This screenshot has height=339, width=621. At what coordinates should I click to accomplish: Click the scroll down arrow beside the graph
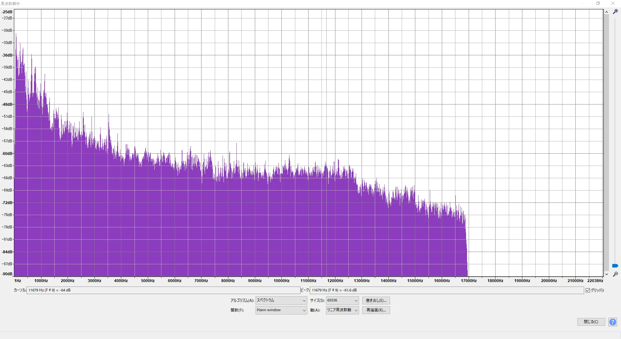pyautogui.click(x=606, y=274)
